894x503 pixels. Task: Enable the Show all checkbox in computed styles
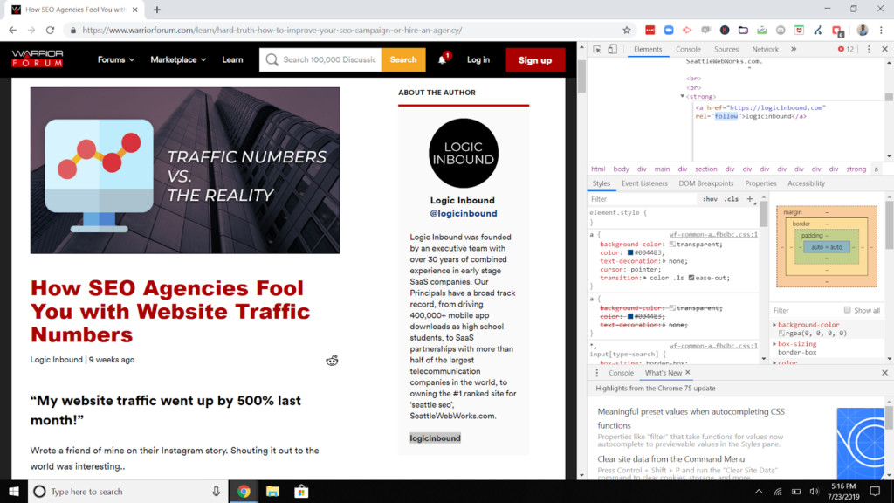click(847, 310)
